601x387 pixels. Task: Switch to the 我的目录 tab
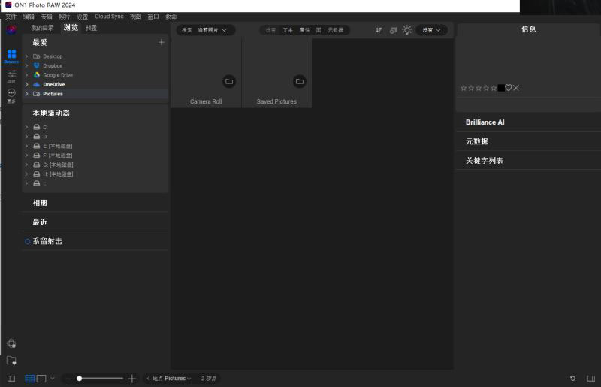pyautogui.click(x=42, y=28)
